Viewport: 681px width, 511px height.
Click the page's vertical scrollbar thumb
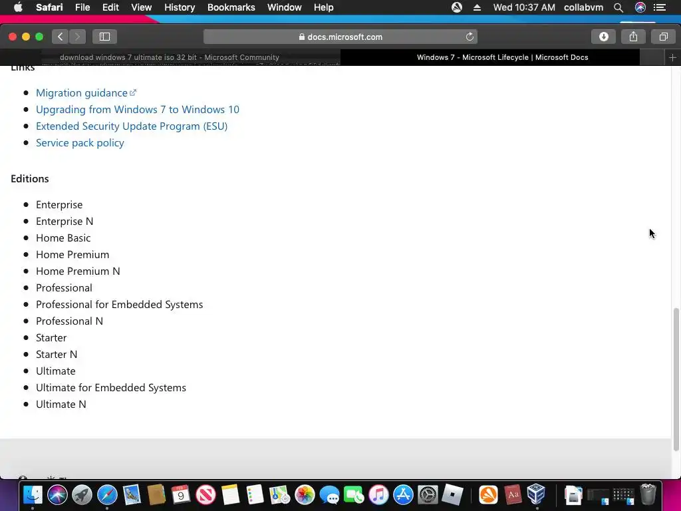(x=676, y=379)
